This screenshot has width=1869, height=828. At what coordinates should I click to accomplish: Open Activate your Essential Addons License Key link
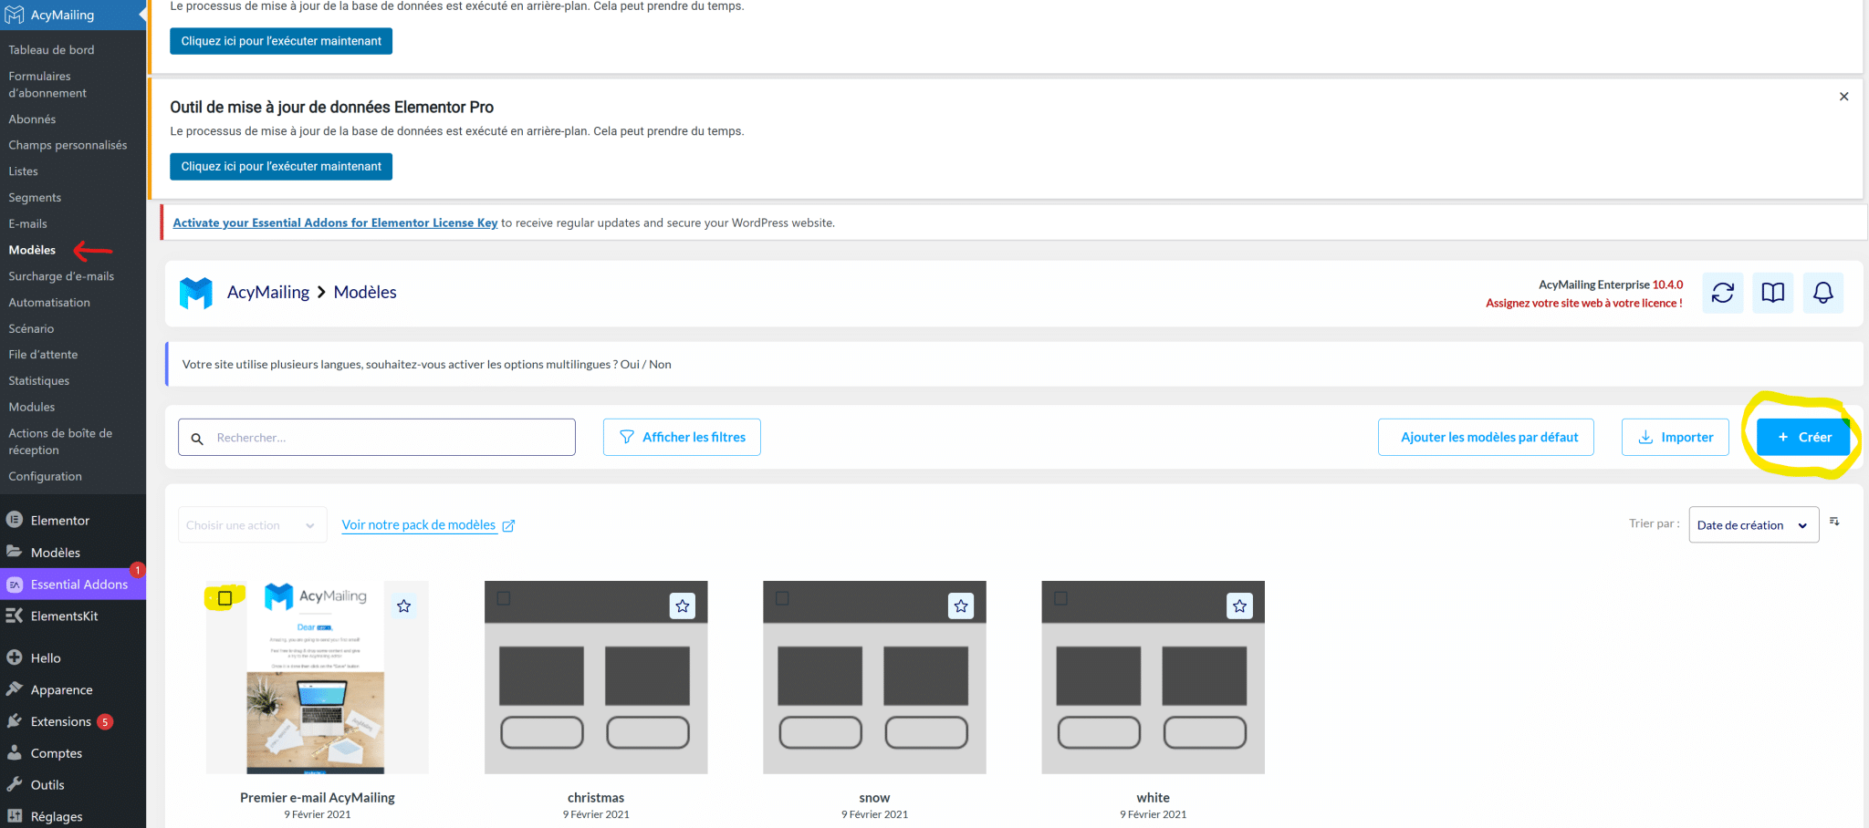[x=335, y=223]
